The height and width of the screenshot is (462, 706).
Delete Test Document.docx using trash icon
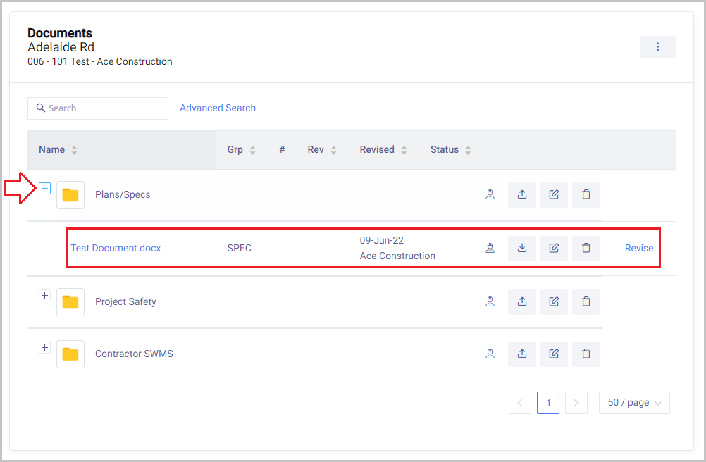[x=586, y=248]
